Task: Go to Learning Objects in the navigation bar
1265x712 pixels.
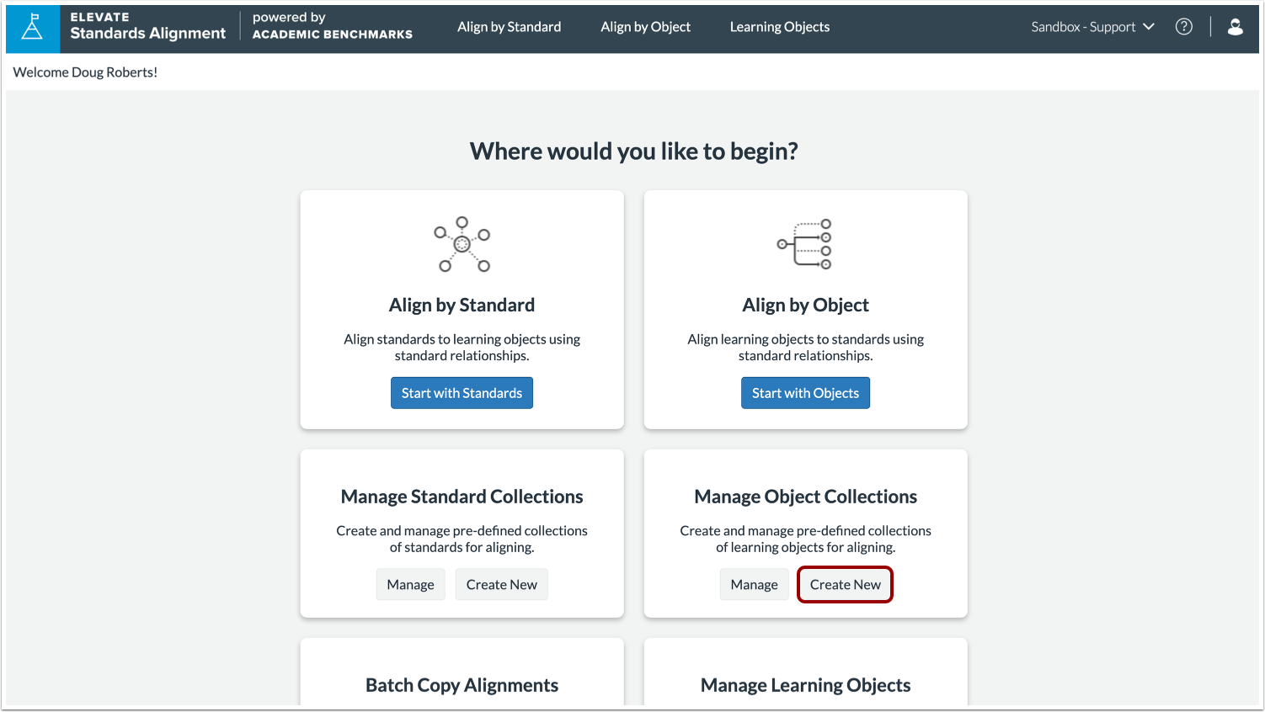Action: pyautogui.click(x=779, y=27)
